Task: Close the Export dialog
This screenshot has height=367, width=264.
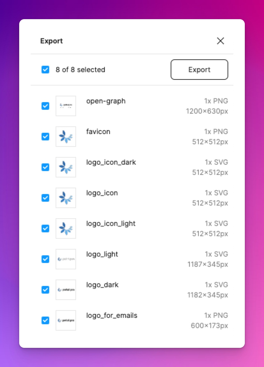Action: point(221,41)
